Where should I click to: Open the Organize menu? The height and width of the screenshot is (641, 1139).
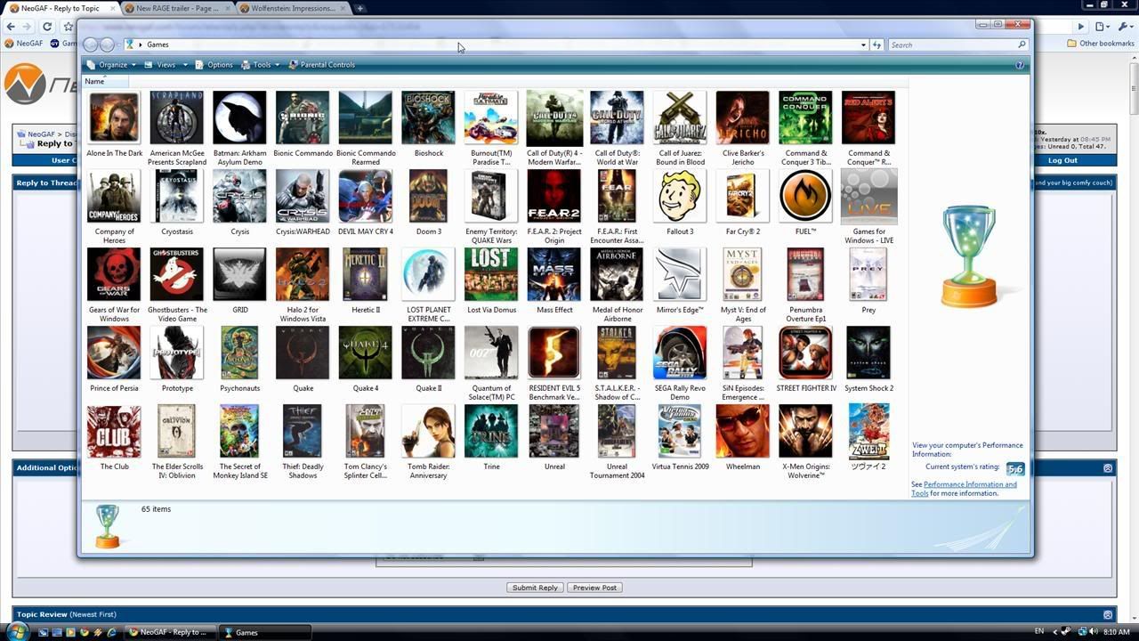point(113,64)
